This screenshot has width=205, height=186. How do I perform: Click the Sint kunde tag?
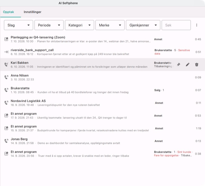click(184, 152)
